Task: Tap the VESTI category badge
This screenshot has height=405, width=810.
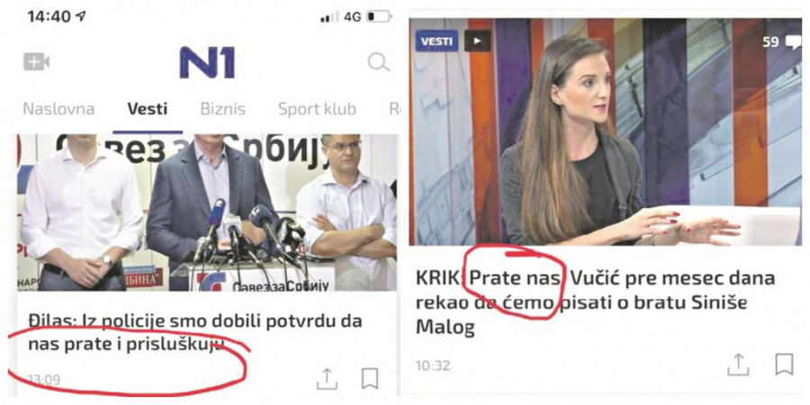Action: (436, 40)
